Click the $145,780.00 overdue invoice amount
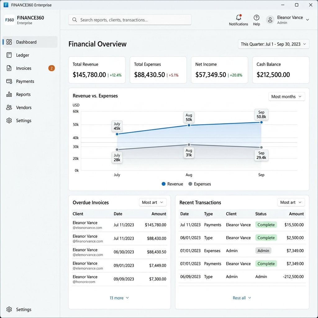Viewport: 318px width, 318px height. coord(156,225)
